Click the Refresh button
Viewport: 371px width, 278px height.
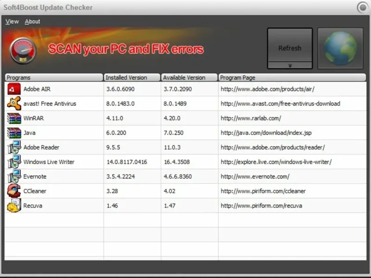tap(290, 45)
